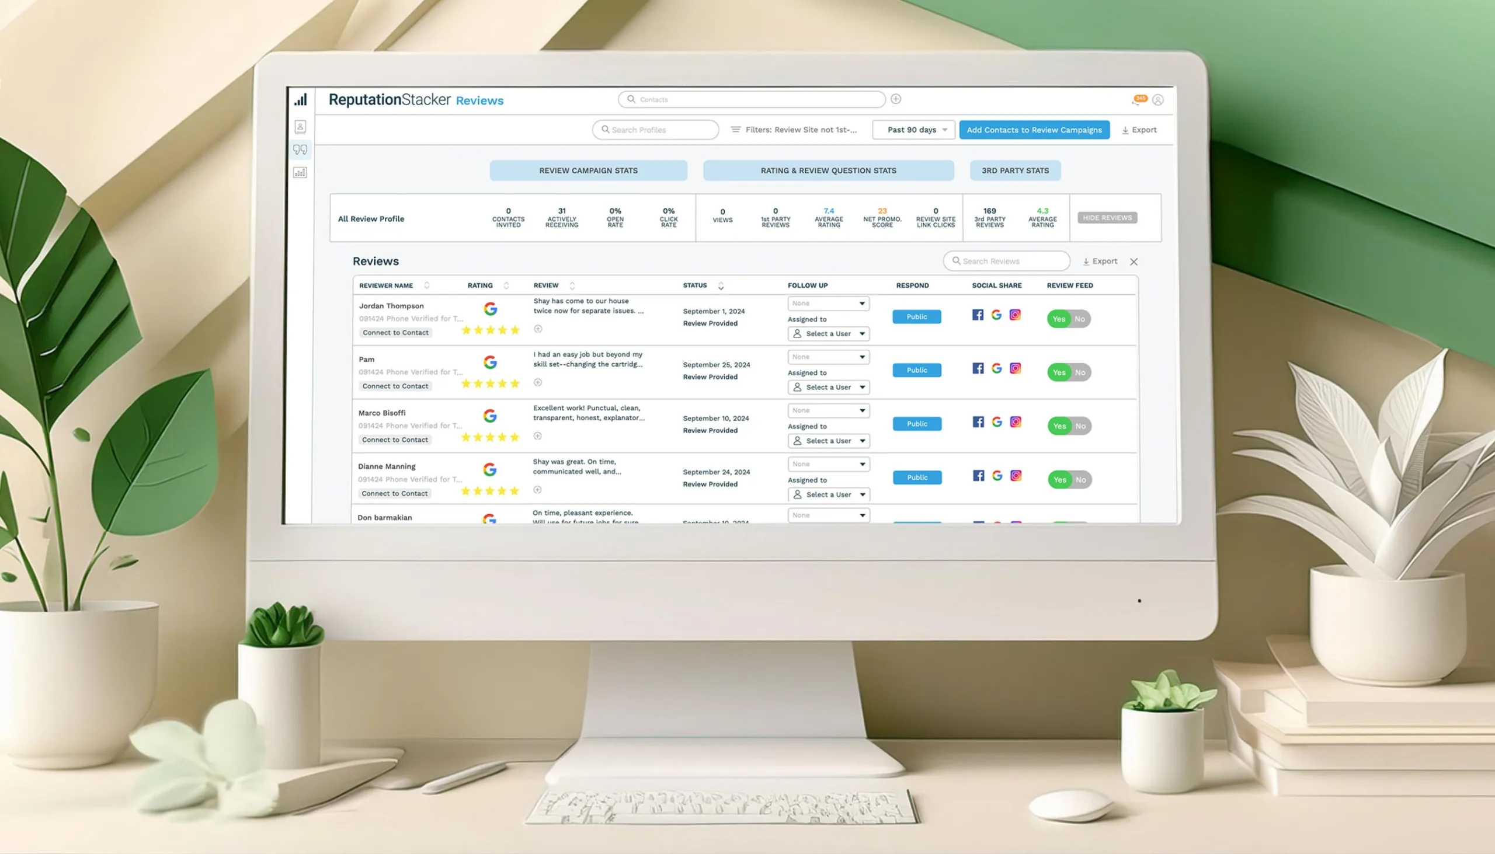Screen dimensions: 1495x854
Task: Toggle the Review Feed 'Yes' button for Pam
Action: 1059,372
